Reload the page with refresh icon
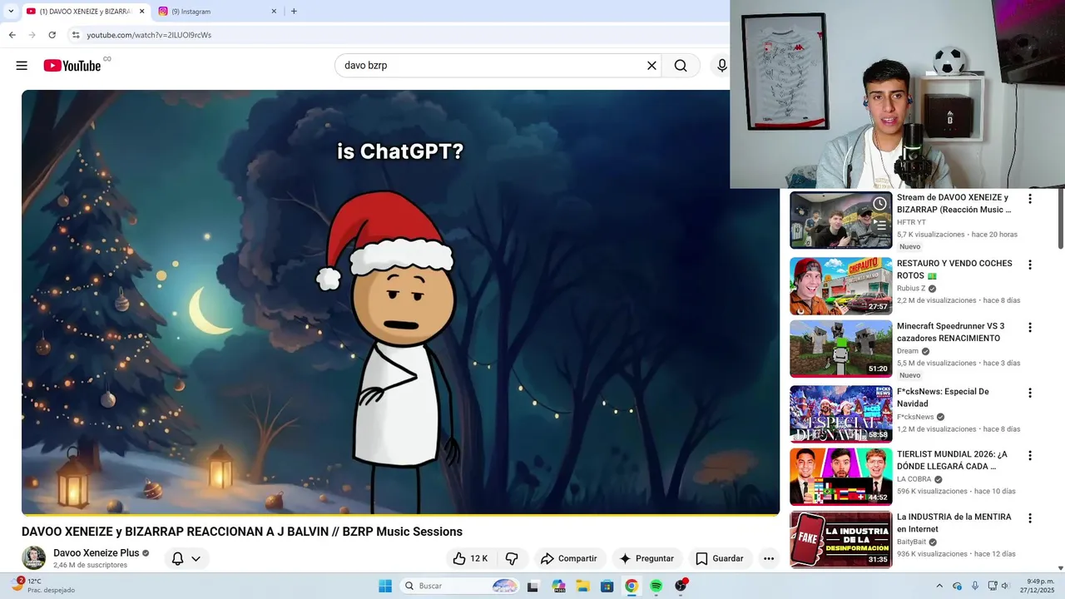Image resolution: width=1065 pixels, height=599 pixels. tap(52, 35)
